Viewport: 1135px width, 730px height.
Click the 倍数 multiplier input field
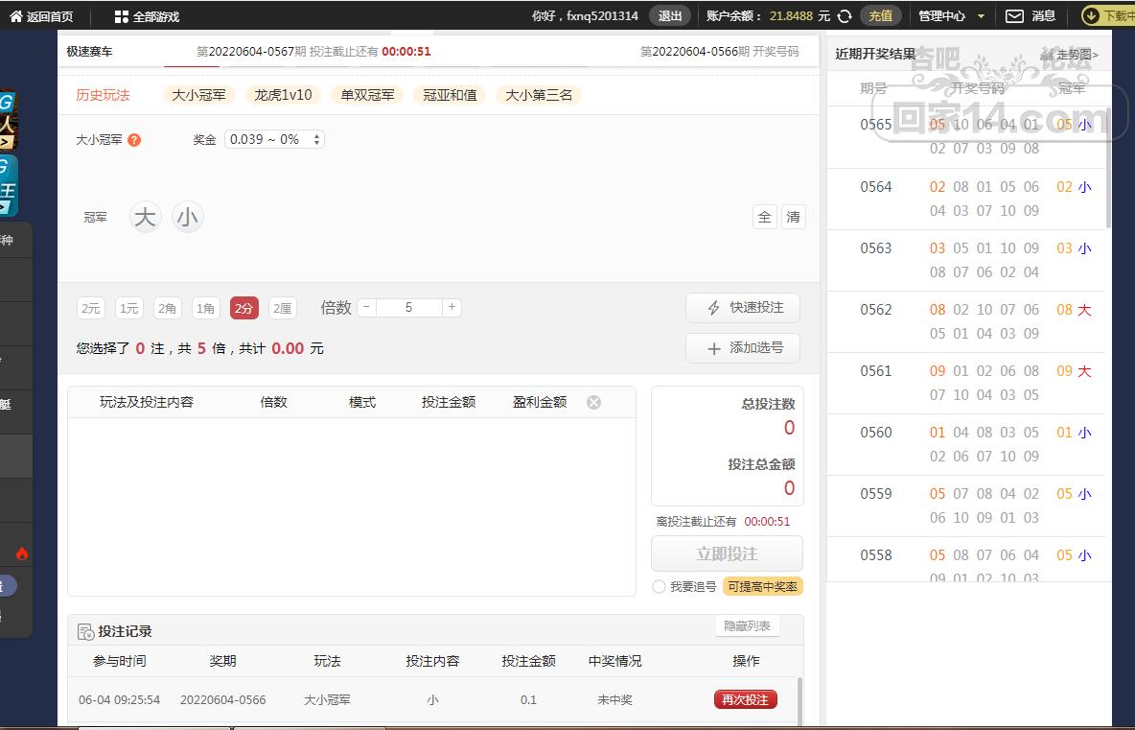tap(408, 308)
